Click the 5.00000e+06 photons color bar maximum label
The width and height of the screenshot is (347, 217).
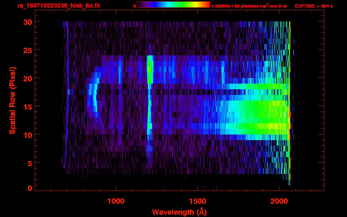(249, 6)
